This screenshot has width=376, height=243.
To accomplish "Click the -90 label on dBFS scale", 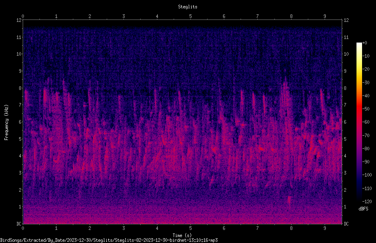I will click(366, 161).
